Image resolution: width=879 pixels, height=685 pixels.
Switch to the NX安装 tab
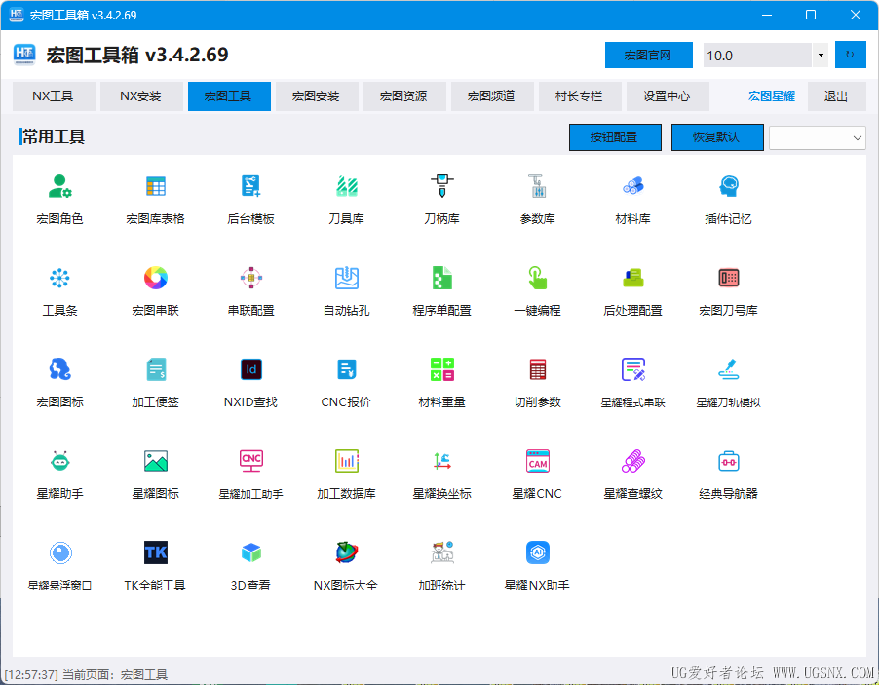[141, 96]
